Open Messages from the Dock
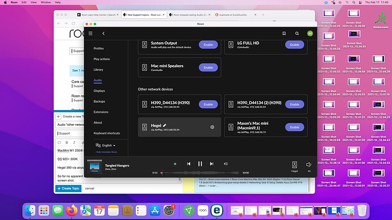This screenshot has width=392, height=220. [58, 210]
